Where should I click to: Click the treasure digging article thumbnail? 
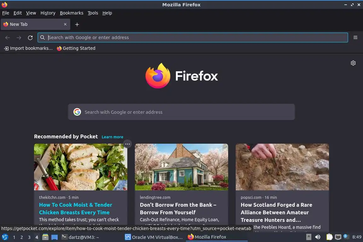click(282, 167)
